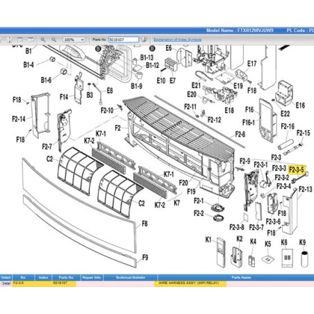This screenshot has width=314, height=314.
Task: Select the F2-7 label in the diagram
Action: 47,147
